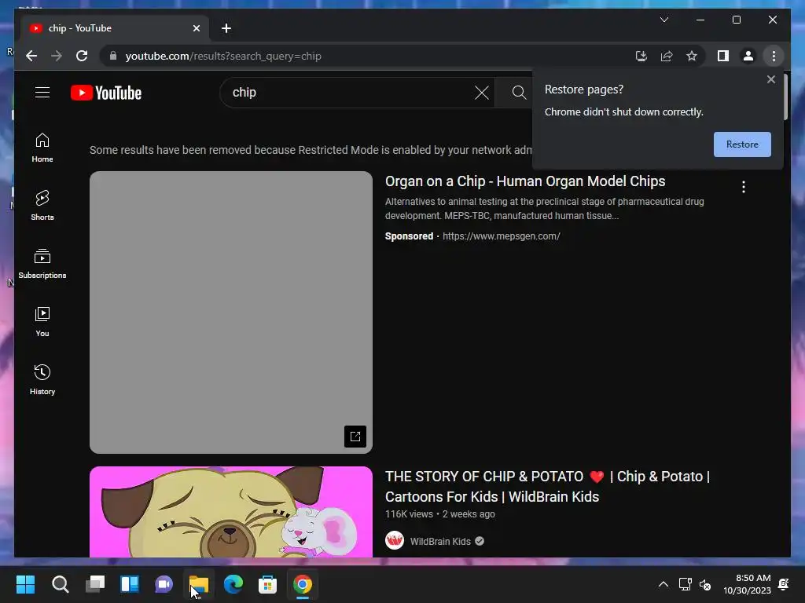Submit search with magnifier button
The height and width of the screenshot is (603, 805).
pos(519,93)
